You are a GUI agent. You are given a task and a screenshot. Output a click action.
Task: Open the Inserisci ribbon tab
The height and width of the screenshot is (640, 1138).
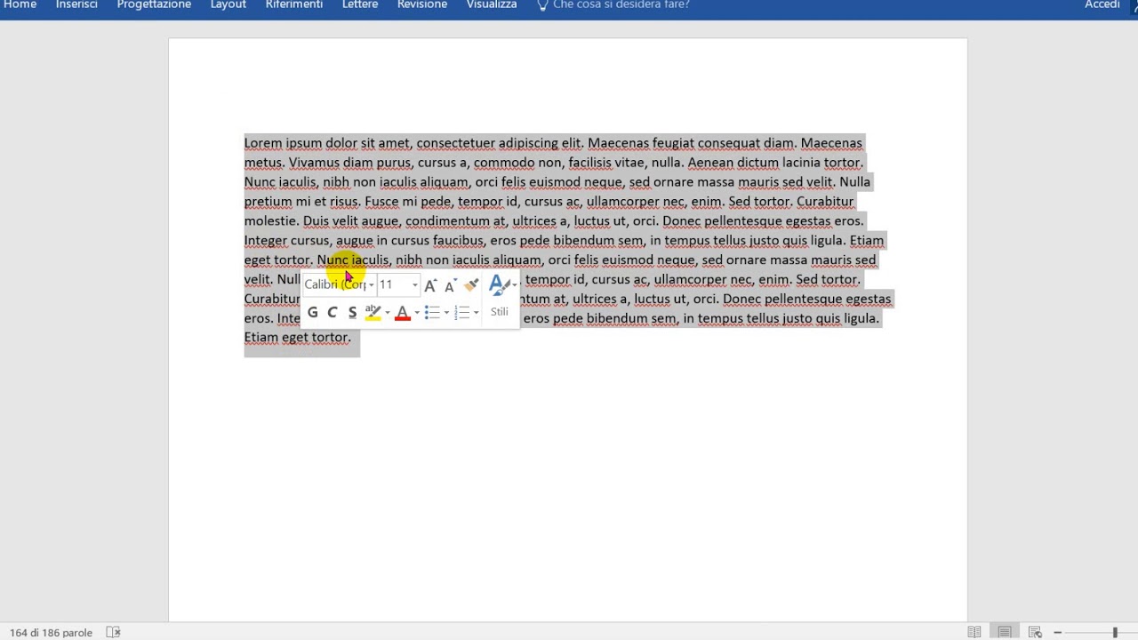(x=76, y=5)
